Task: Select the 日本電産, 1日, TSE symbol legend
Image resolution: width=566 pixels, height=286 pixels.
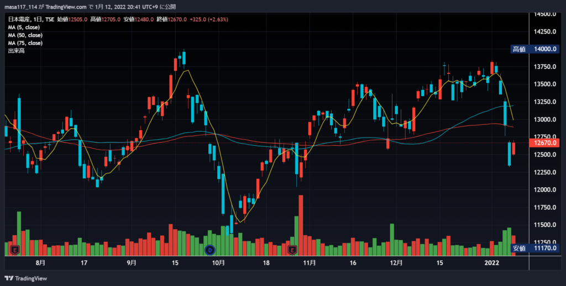Action: [31, 19]
